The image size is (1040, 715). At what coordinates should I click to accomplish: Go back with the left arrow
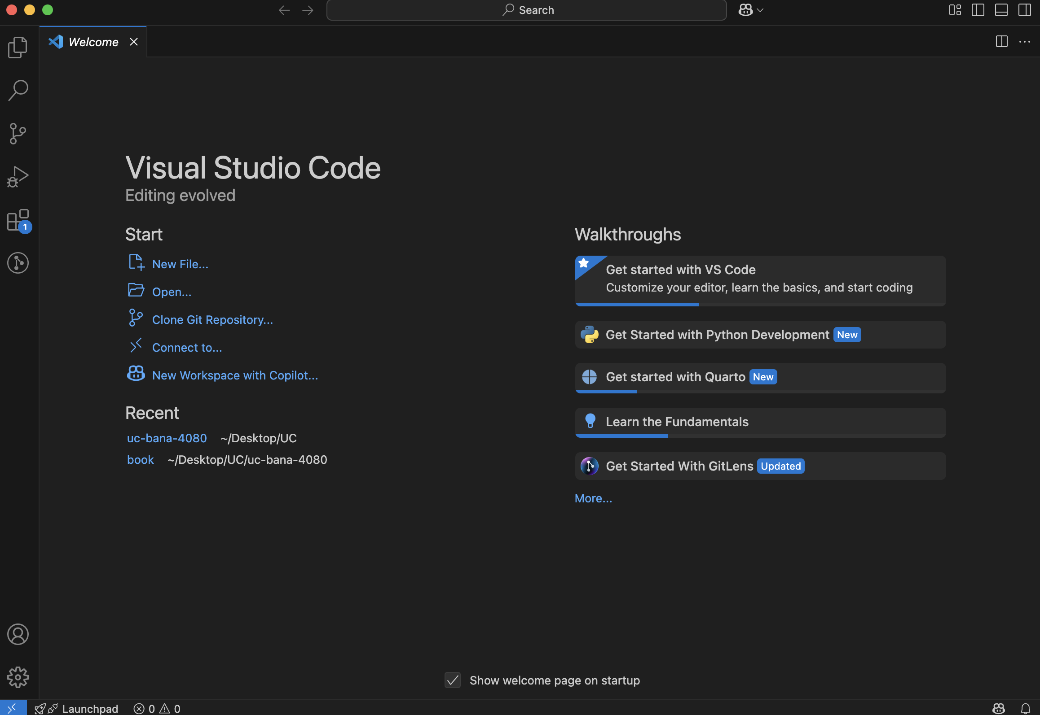284,10
